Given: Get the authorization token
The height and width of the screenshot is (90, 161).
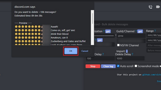Looking at the screenshot, I should 108,31.
